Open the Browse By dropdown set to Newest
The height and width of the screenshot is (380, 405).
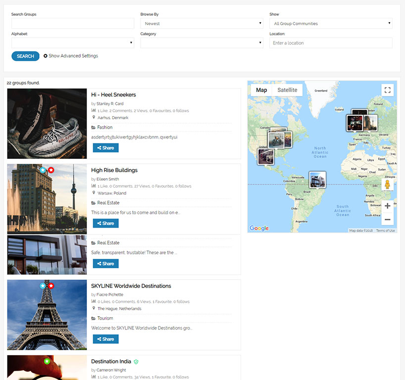pos(202,23)
